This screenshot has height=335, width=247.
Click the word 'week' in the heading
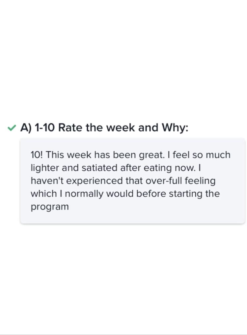(x=121, y=128)
